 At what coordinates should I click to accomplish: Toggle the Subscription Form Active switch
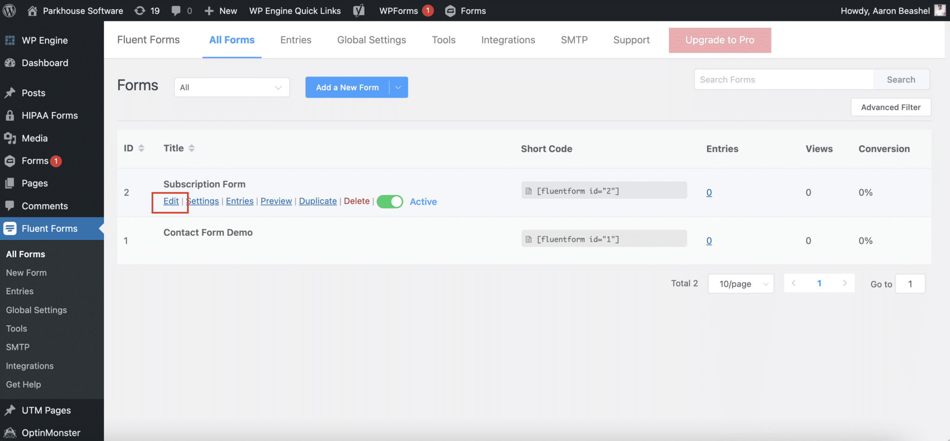pyautogui.click(x=390, y=202)
